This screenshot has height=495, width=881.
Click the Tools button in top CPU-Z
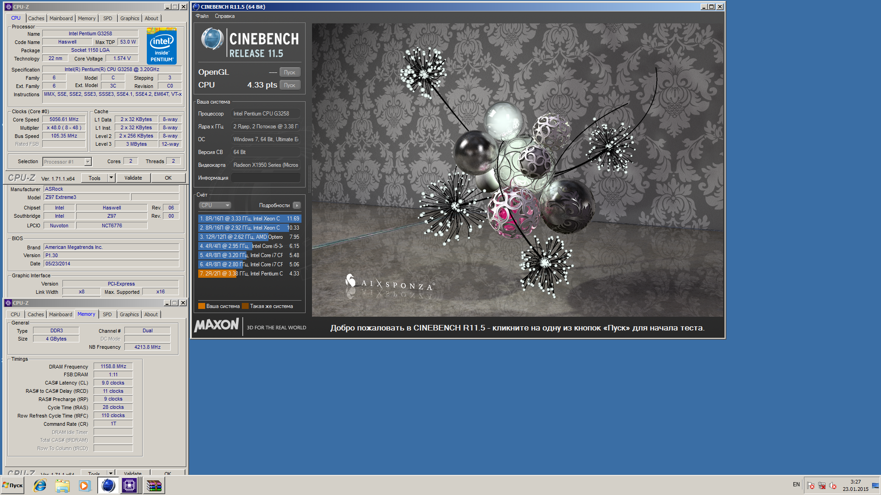pyautogui.click(x=95, y=178)
